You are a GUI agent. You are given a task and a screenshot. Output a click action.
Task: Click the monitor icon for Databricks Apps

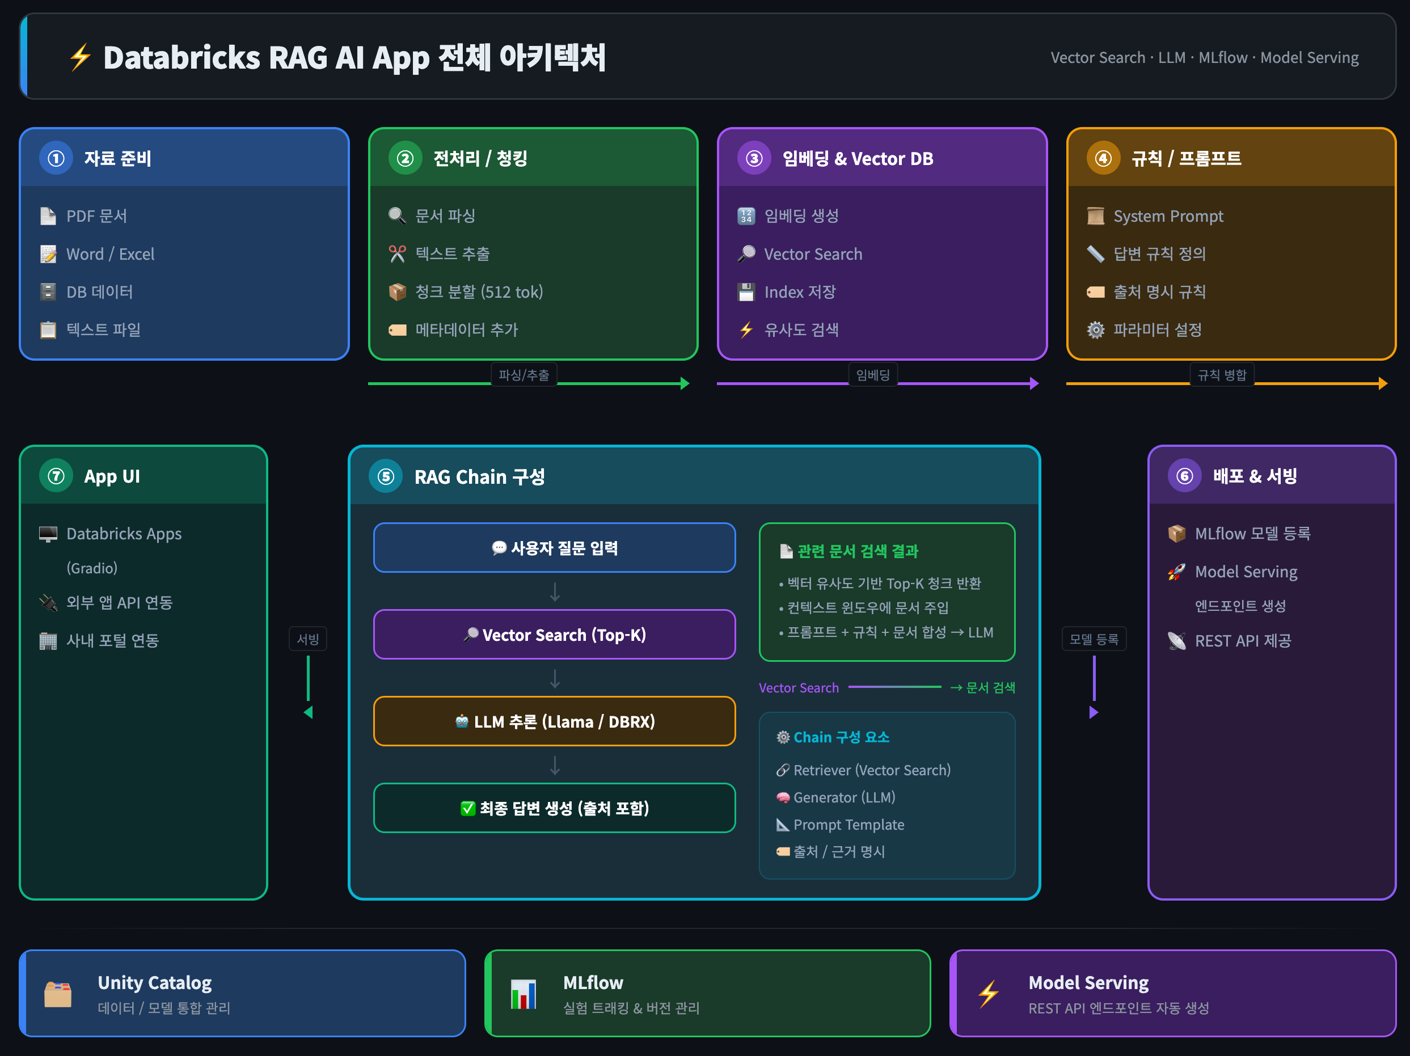click(48, 534)
